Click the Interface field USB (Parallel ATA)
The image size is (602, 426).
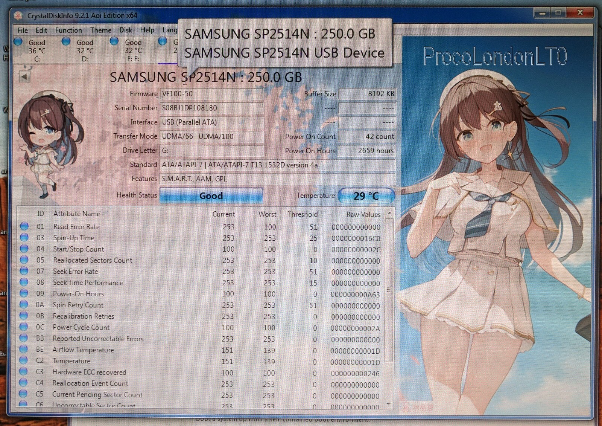211,122
